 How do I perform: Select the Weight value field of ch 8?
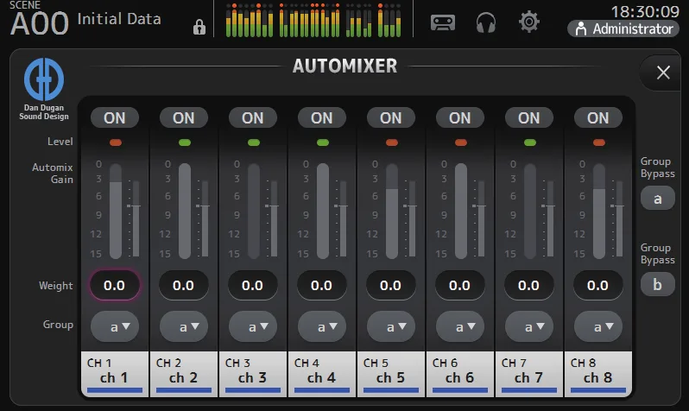(x=598, y=285)
